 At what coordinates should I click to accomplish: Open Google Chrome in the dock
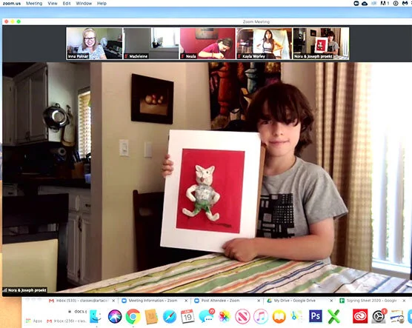[133, 316]
